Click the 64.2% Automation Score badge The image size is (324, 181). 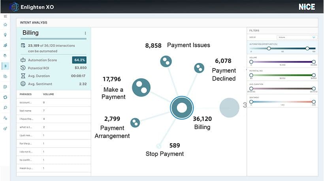point(79,60)
